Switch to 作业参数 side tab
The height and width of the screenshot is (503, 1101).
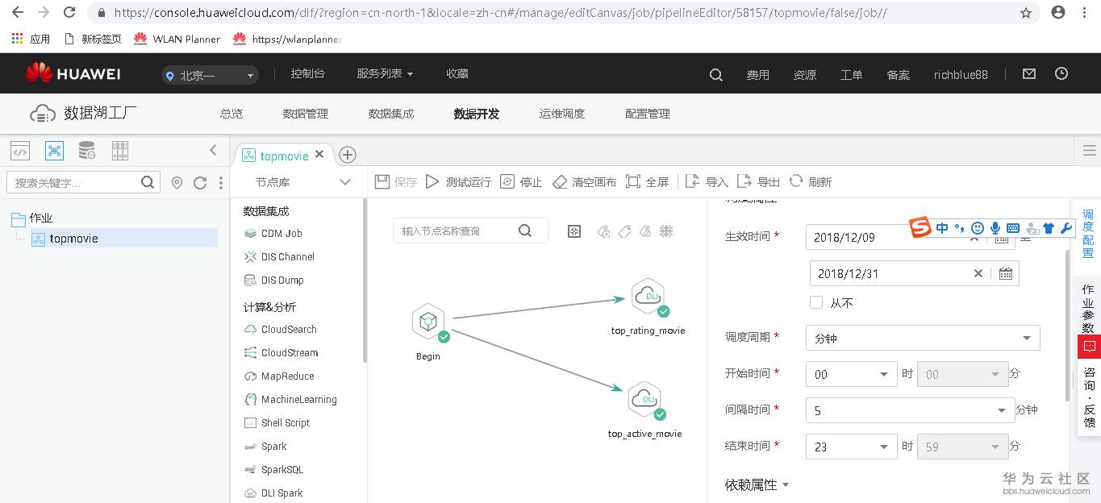point(1088,308)
